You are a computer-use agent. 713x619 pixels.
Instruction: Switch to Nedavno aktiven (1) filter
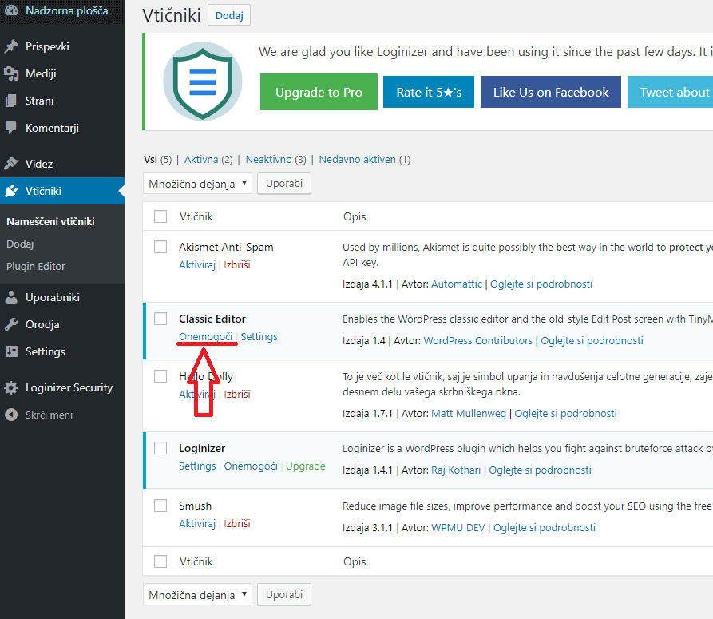point(365,160)
